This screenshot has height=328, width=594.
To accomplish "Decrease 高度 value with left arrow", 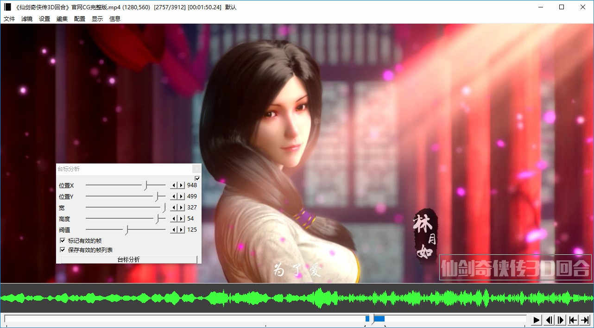I will [x=174, y=219].
